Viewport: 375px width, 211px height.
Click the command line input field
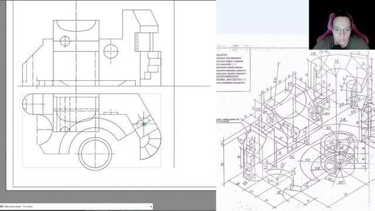click(x=76, y=206)
